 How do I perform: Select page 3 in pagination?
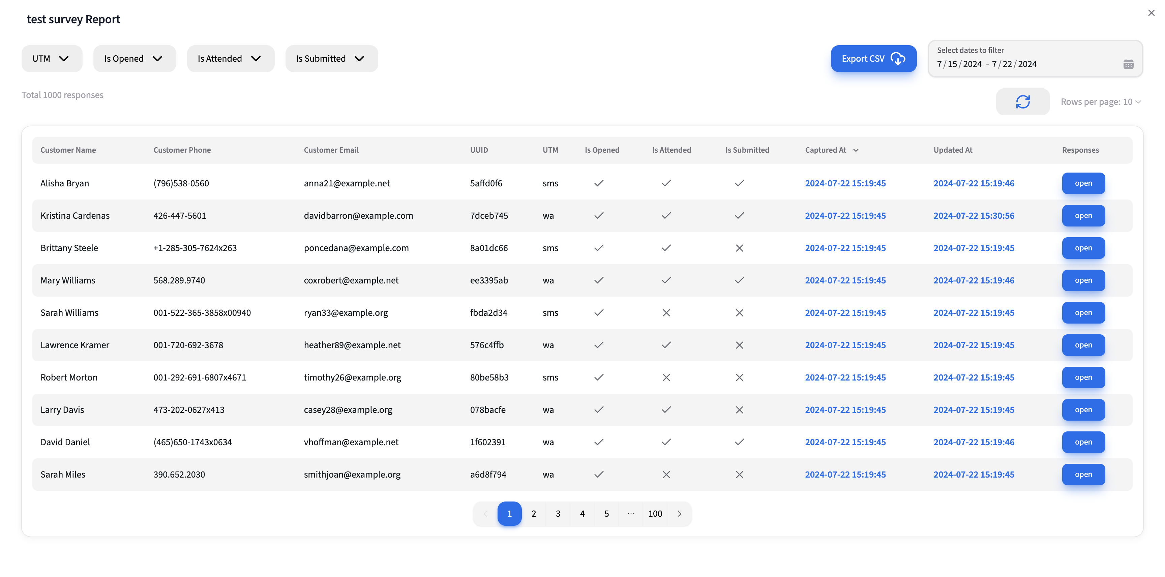coord(558,514)
